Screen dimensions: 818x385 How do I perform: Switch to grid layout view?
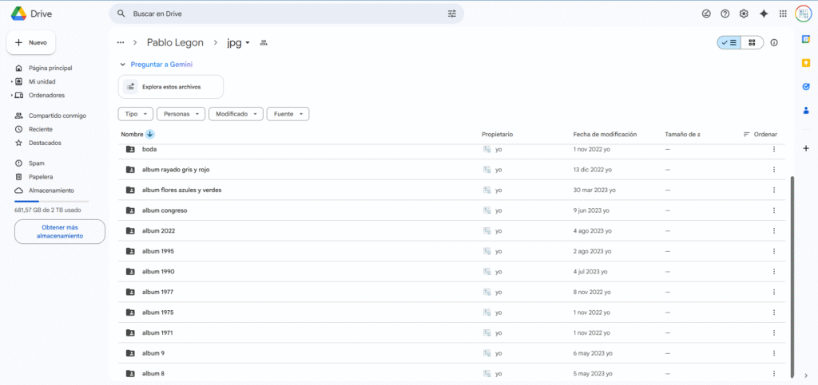pos(752,43)
